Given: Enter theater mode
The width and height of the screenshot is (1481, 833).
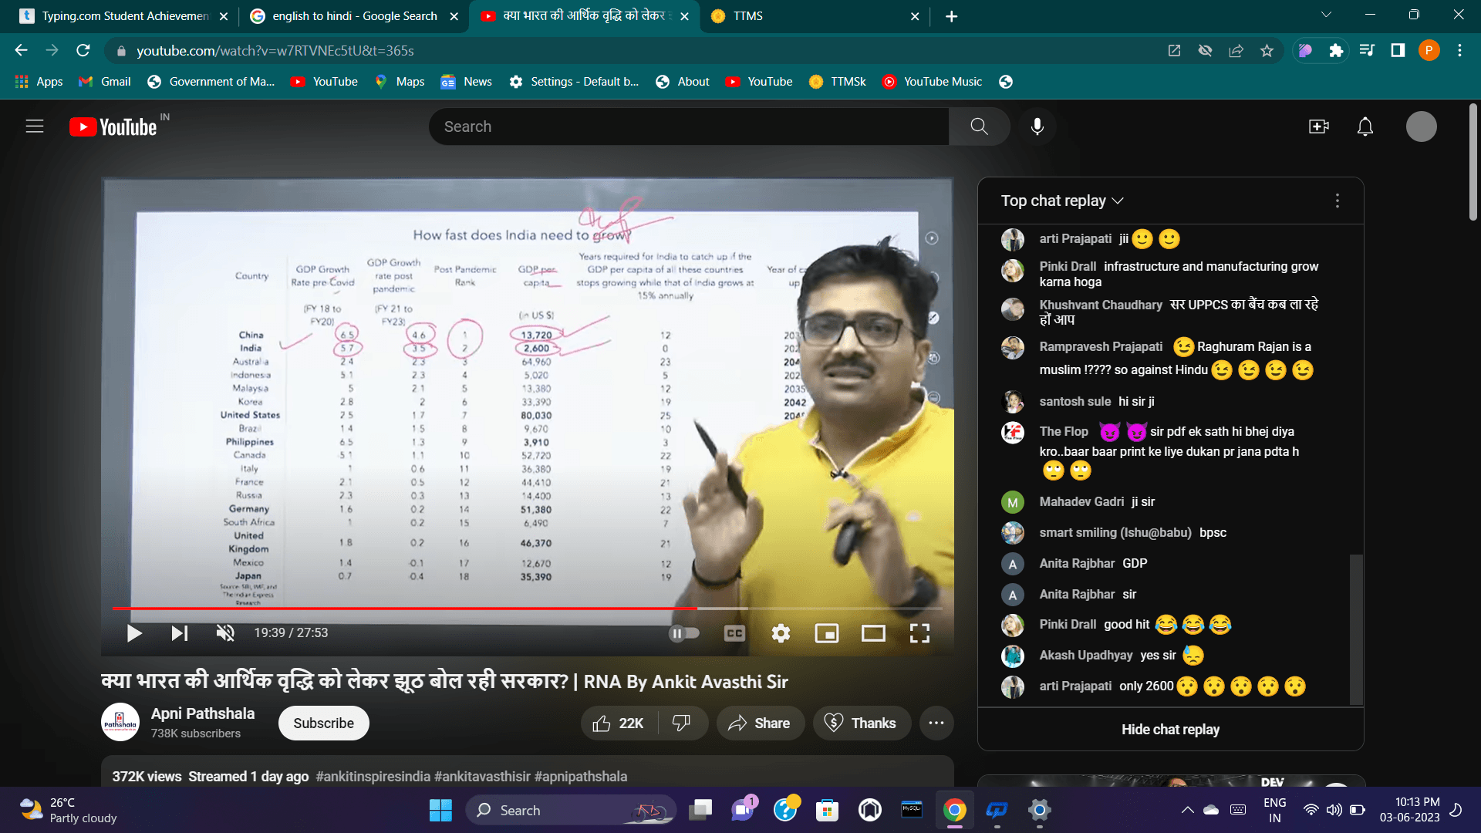Looking at the screenshot, I should (873, 633).
